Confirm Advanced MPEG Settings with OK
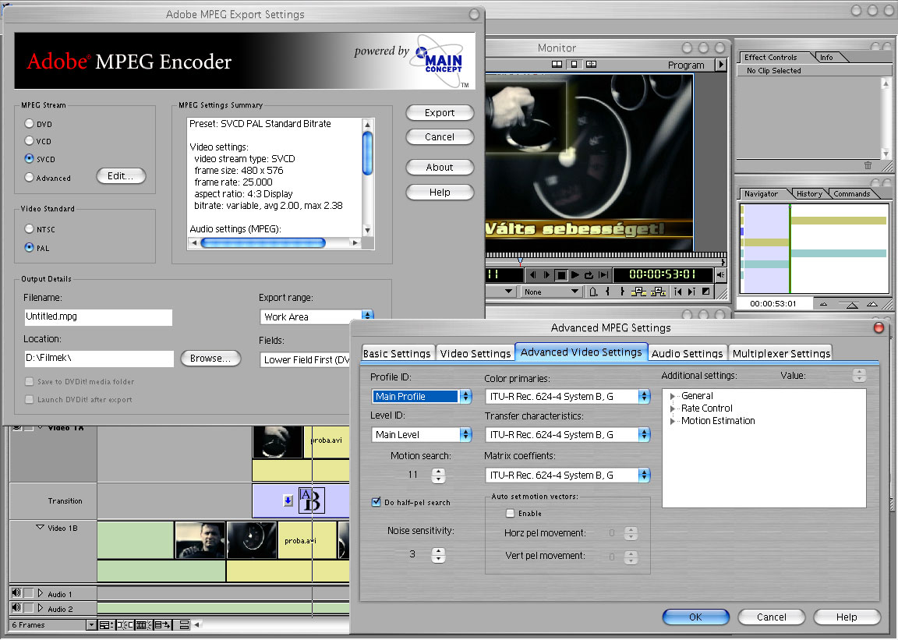 click(x=695, y=617)
